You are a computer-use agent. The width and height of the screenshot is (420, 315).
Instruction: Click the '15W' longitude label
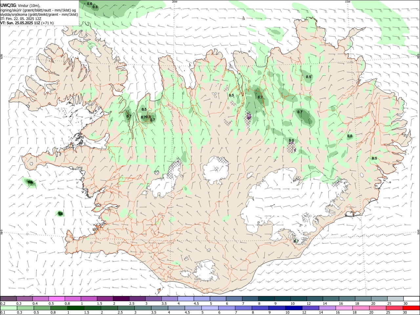pyautogui.click(x=347, y=2)
